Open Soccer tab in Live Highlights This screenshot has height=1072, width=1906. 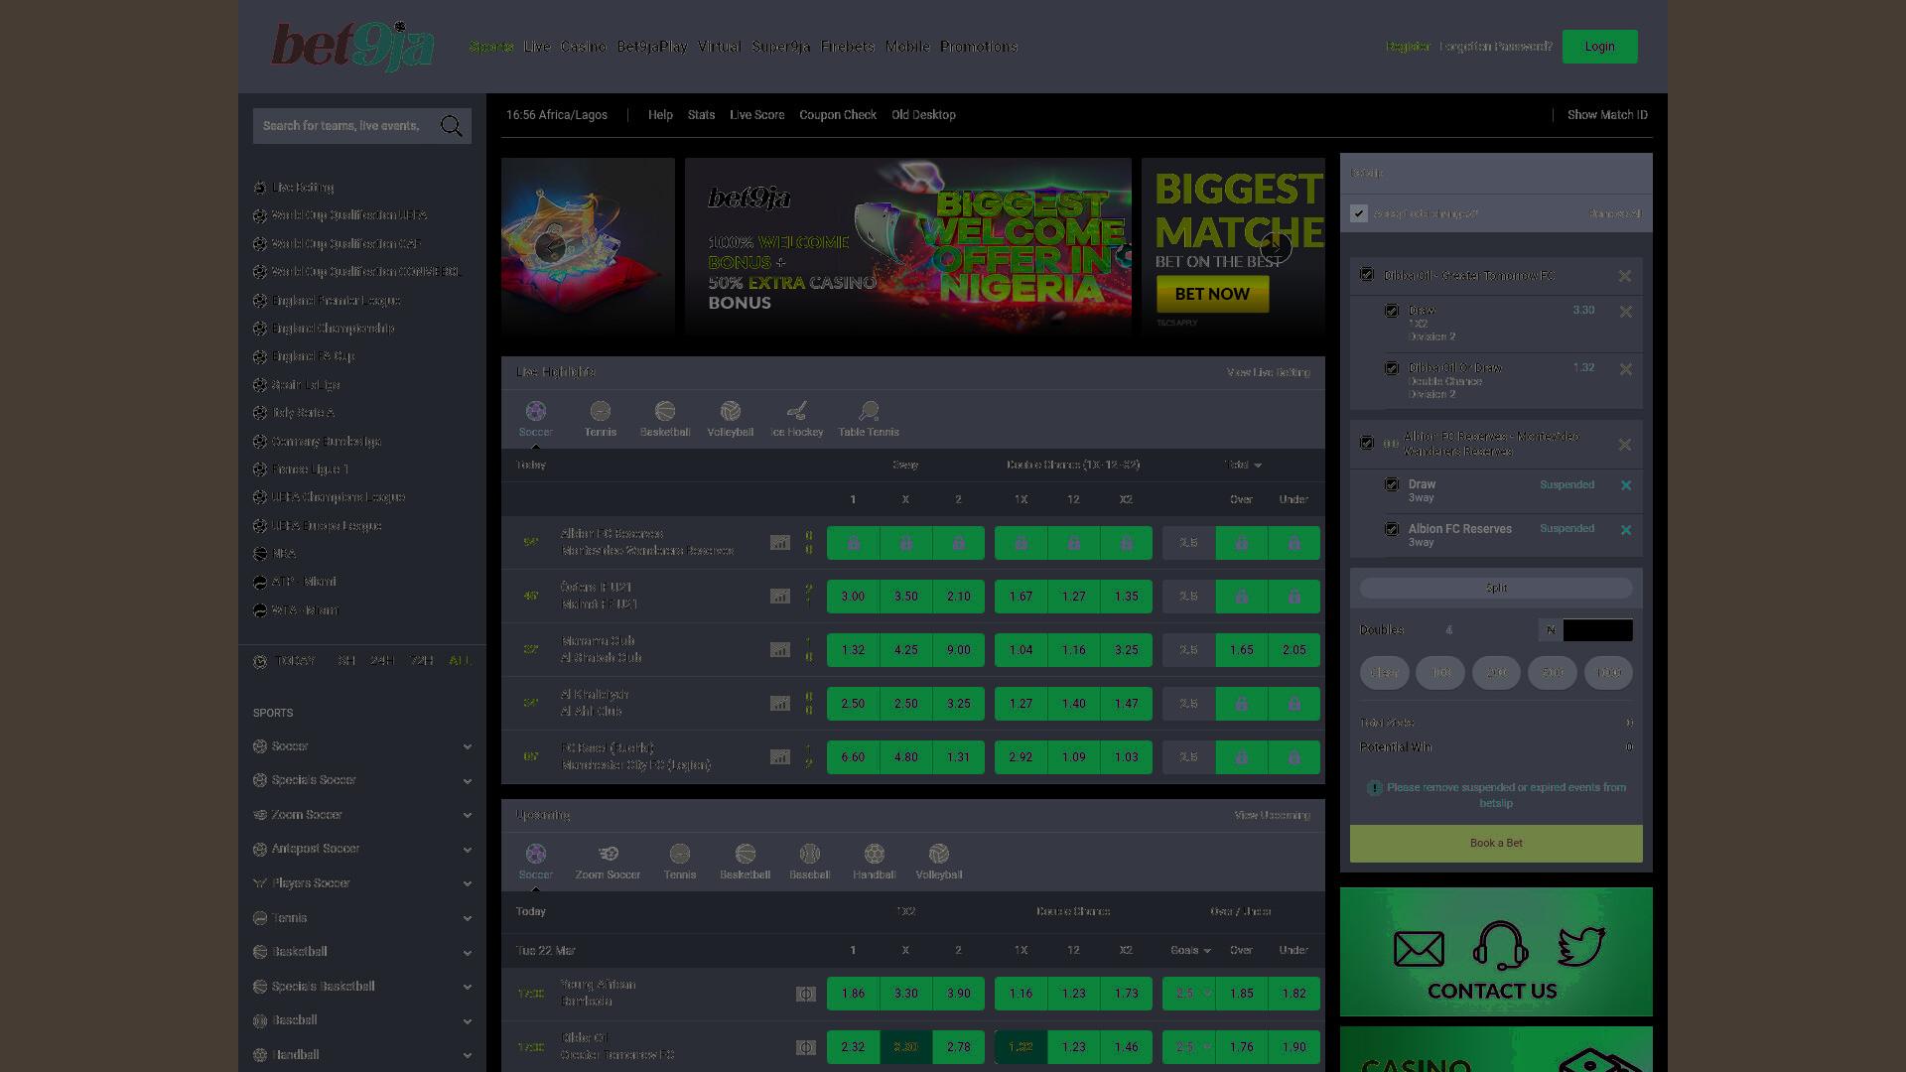(535, 419)
